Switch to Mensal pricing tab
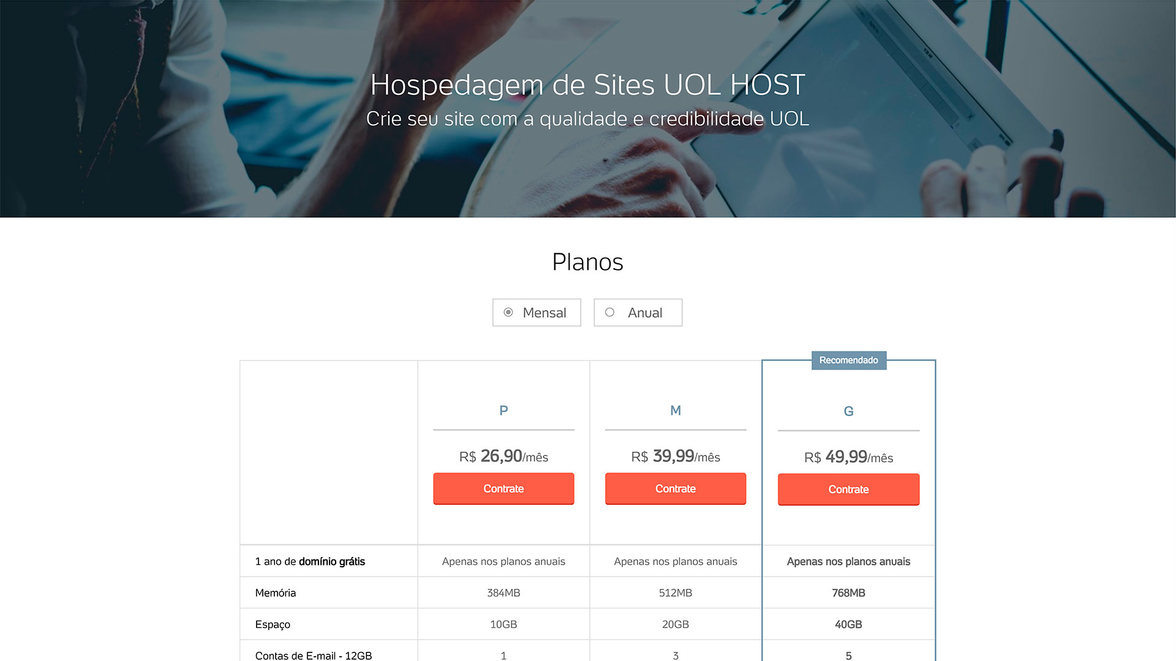 537,312
